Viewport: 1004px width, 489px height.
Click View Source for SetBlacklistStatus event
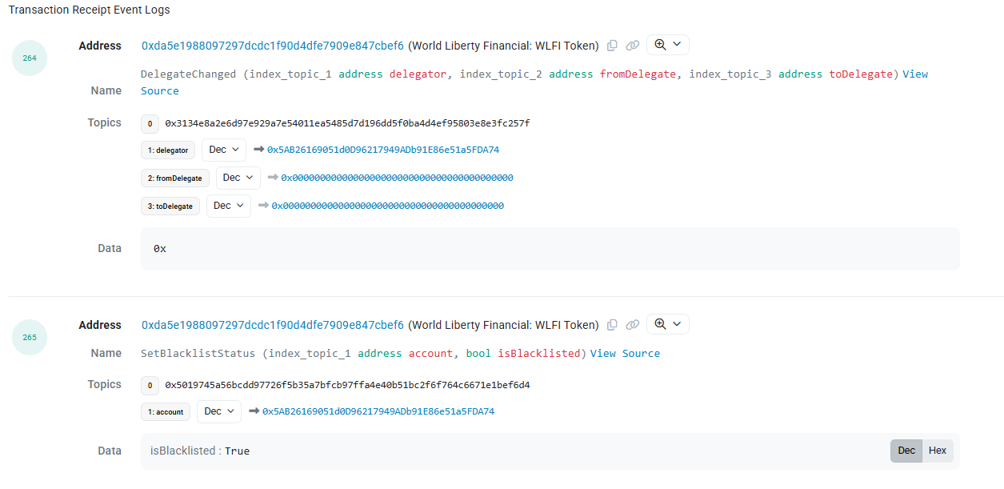pyautogui.click(x=625, y=353)
